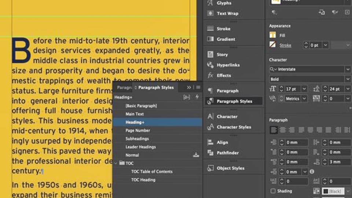Open the floating panel menu
Screen dimensions: 352x198
(x=198, y=87)
